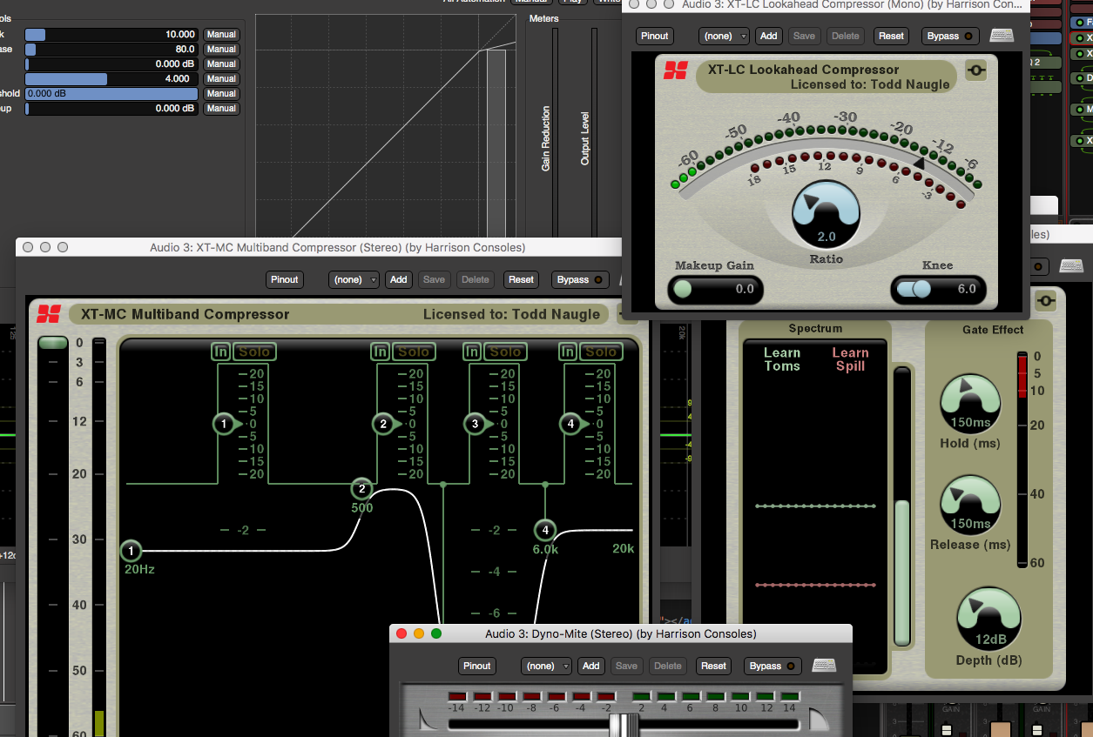Open the virtual keyboard icon in XT-LC window
1093x737 pixels.
pyautogui.click(x=1001, y=35)
